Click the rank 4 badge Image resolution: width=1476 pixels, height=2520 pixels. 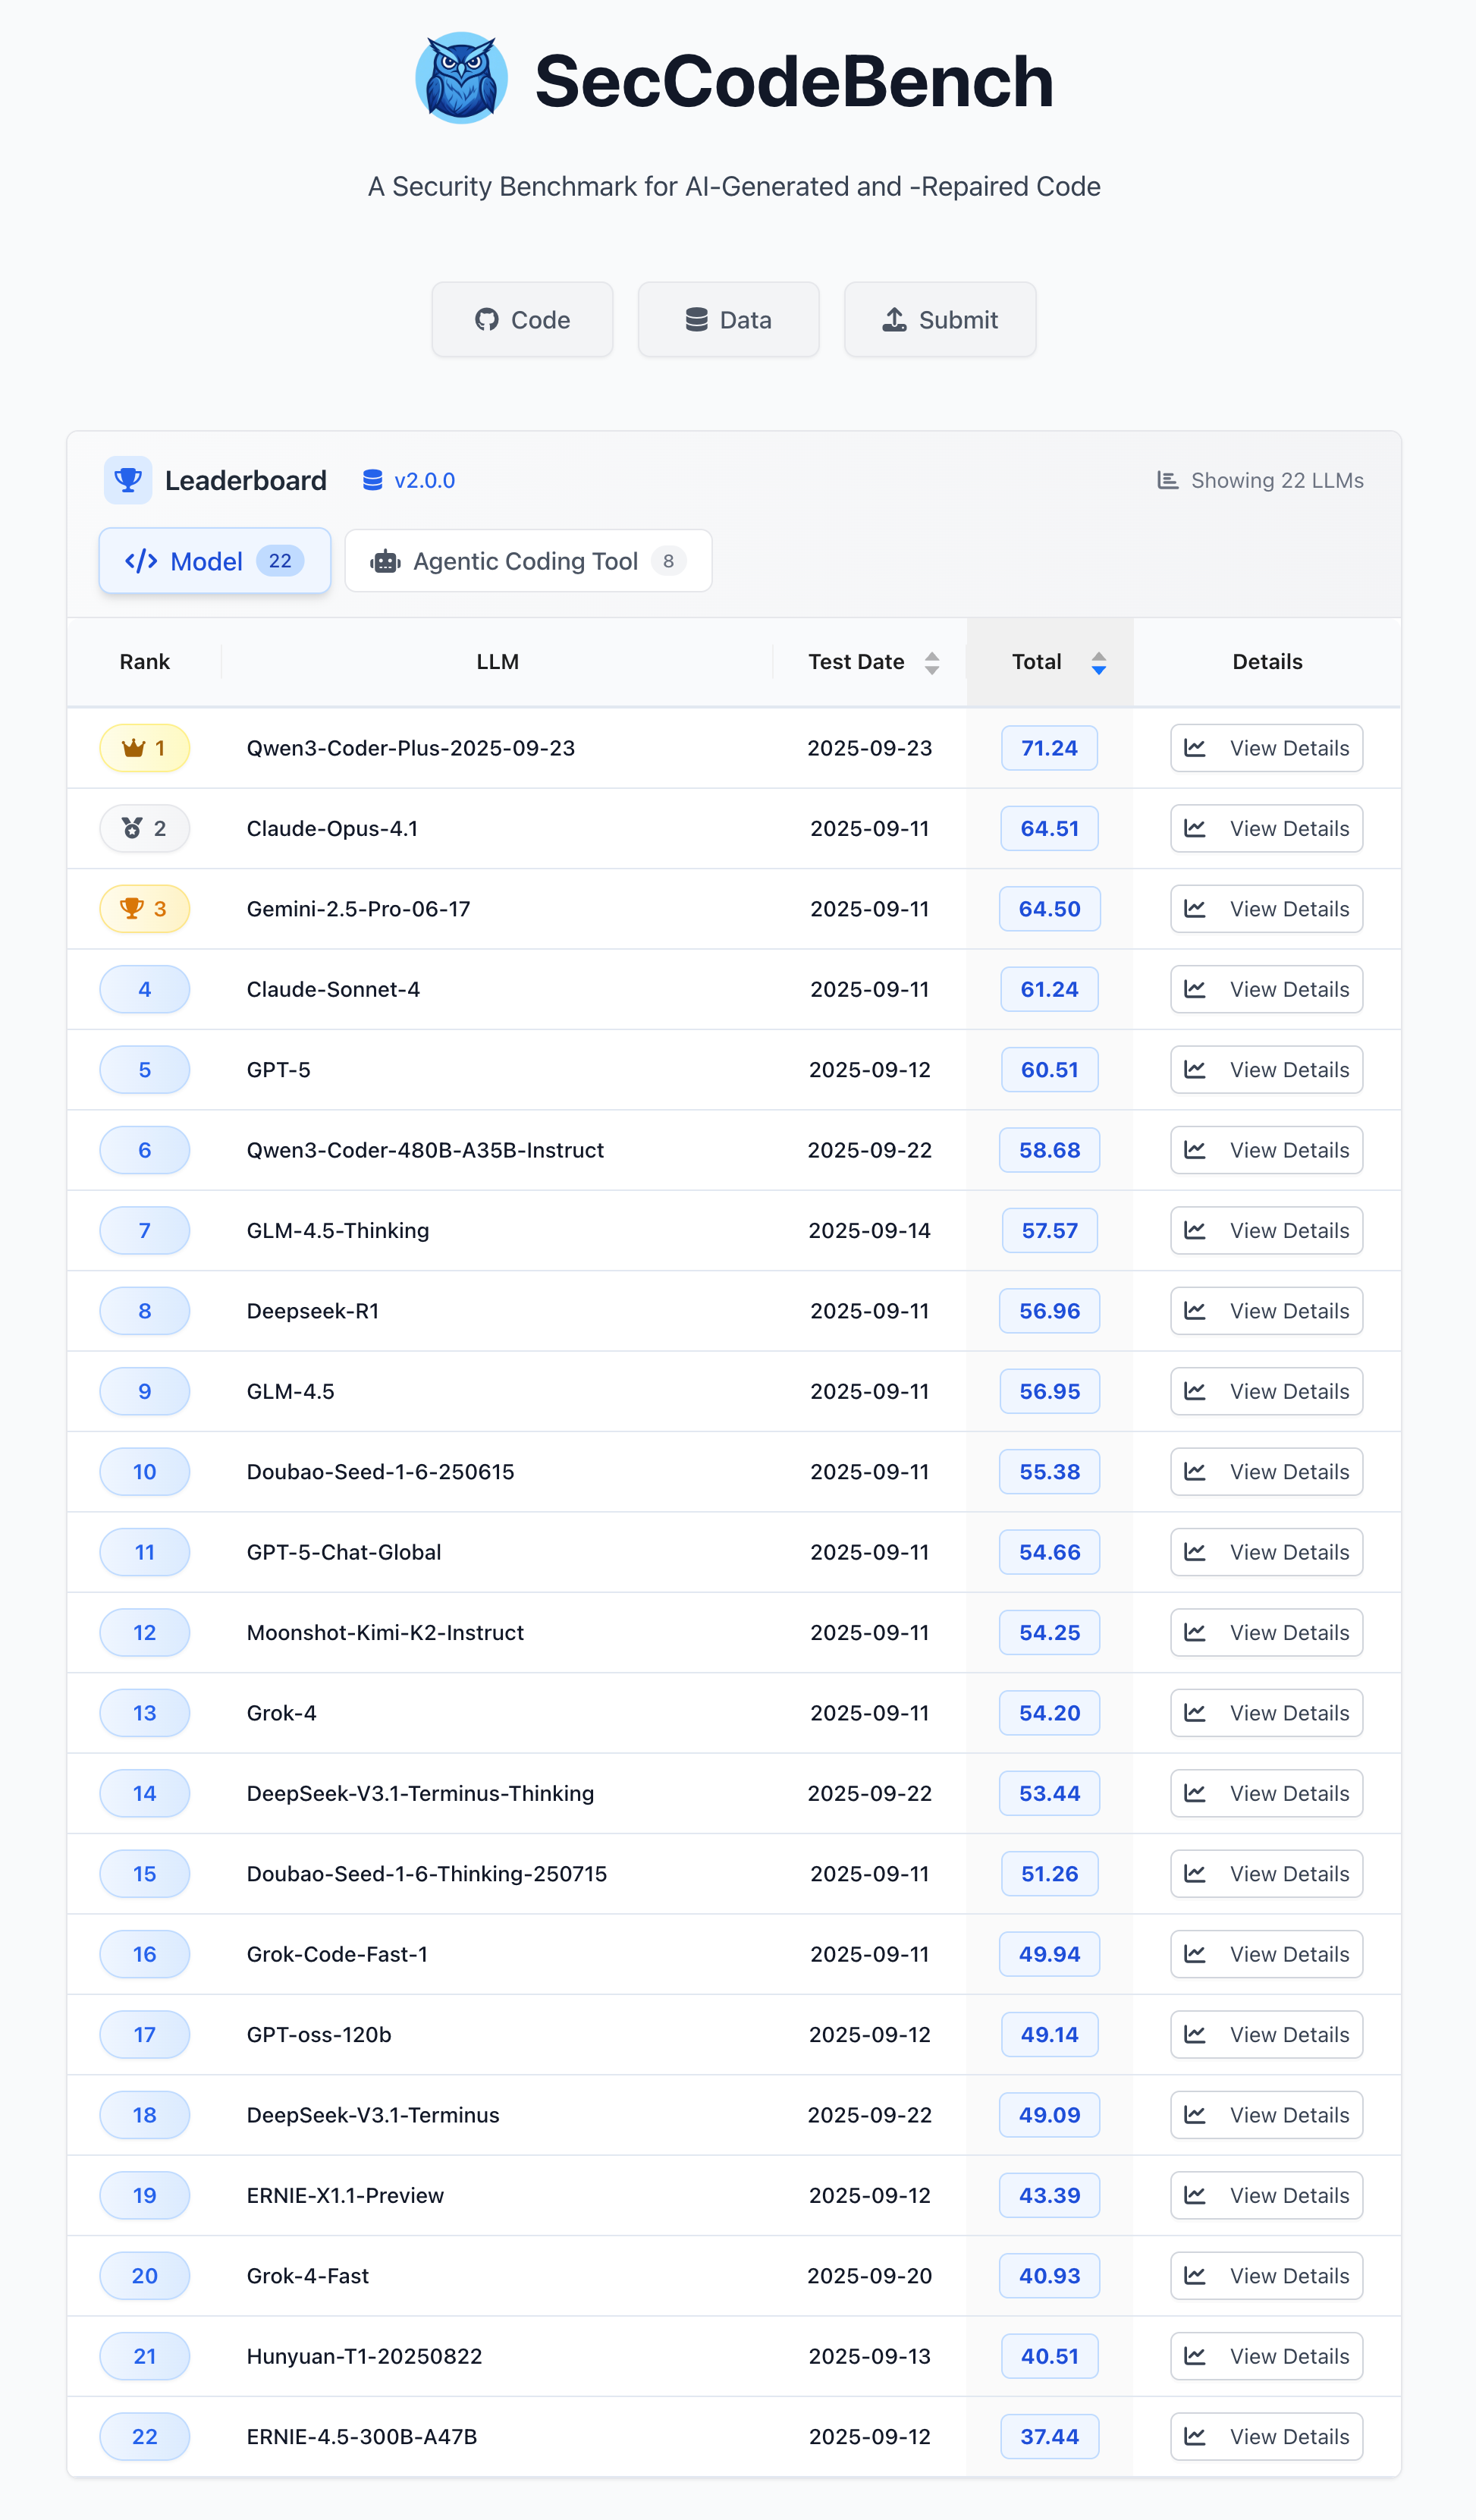[x=145, y=989]
